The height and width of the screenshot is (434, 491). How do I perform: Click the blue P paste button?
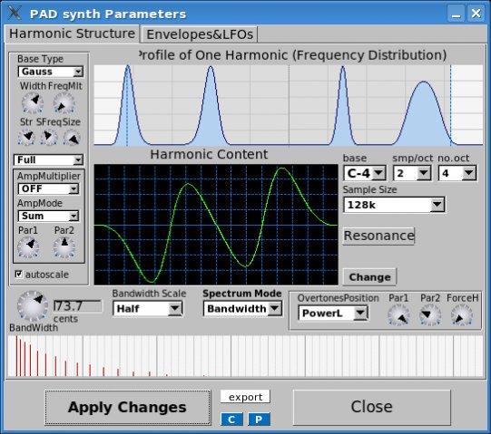click(259, 420)
